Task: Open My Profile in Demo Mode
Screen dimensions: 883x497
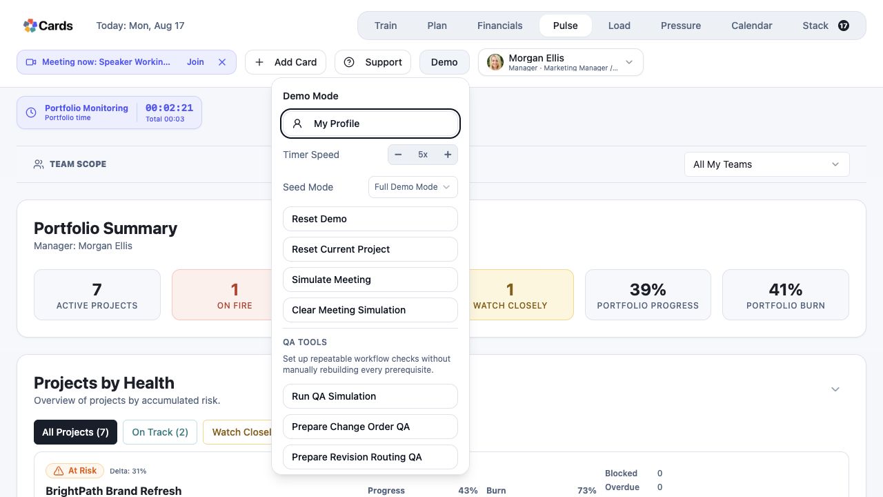Action: pyautogui.click(x=370, y=124)
